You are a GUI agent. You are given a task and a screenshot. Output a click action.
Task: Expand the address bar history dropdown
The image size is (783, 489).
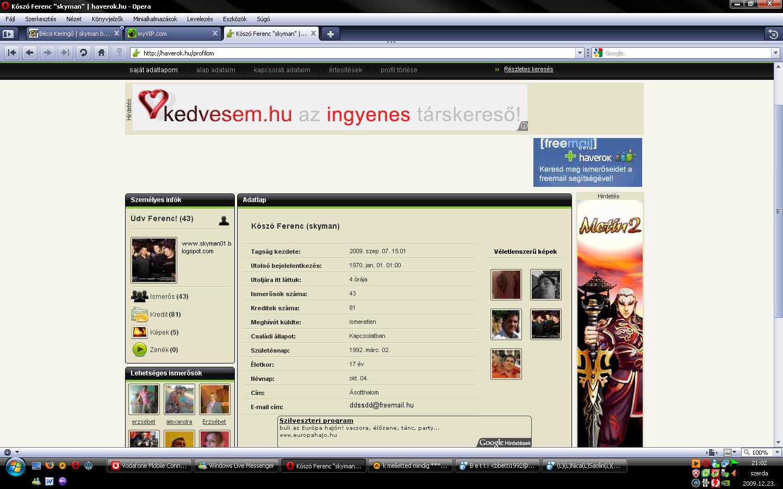[580, 53]
